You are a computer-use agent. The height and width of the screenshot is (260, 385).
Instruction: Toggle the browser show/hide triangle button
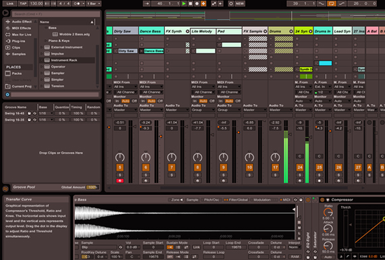click(x=5, y=13)
